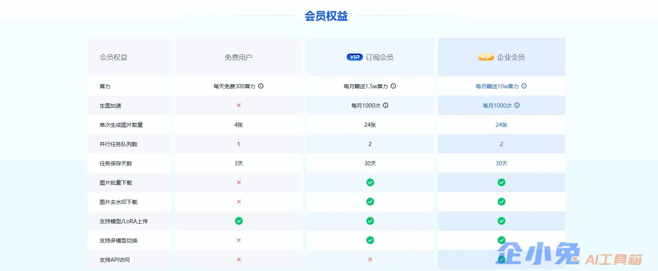Click blue 每月1000次 in 企业会员 column

(497, 106)
